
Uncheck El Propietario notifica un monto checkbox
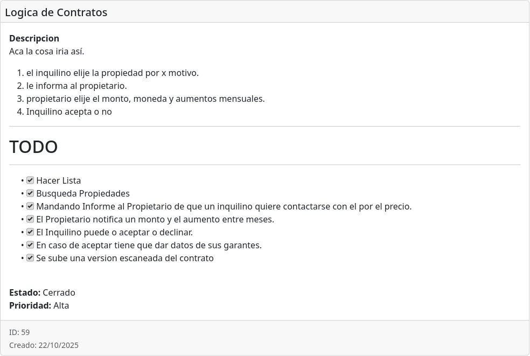click(x=30, y=219)
